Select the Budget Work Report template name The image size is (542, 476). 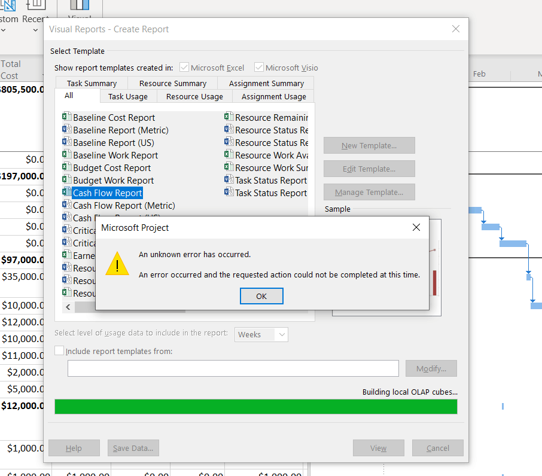(114, 181)
